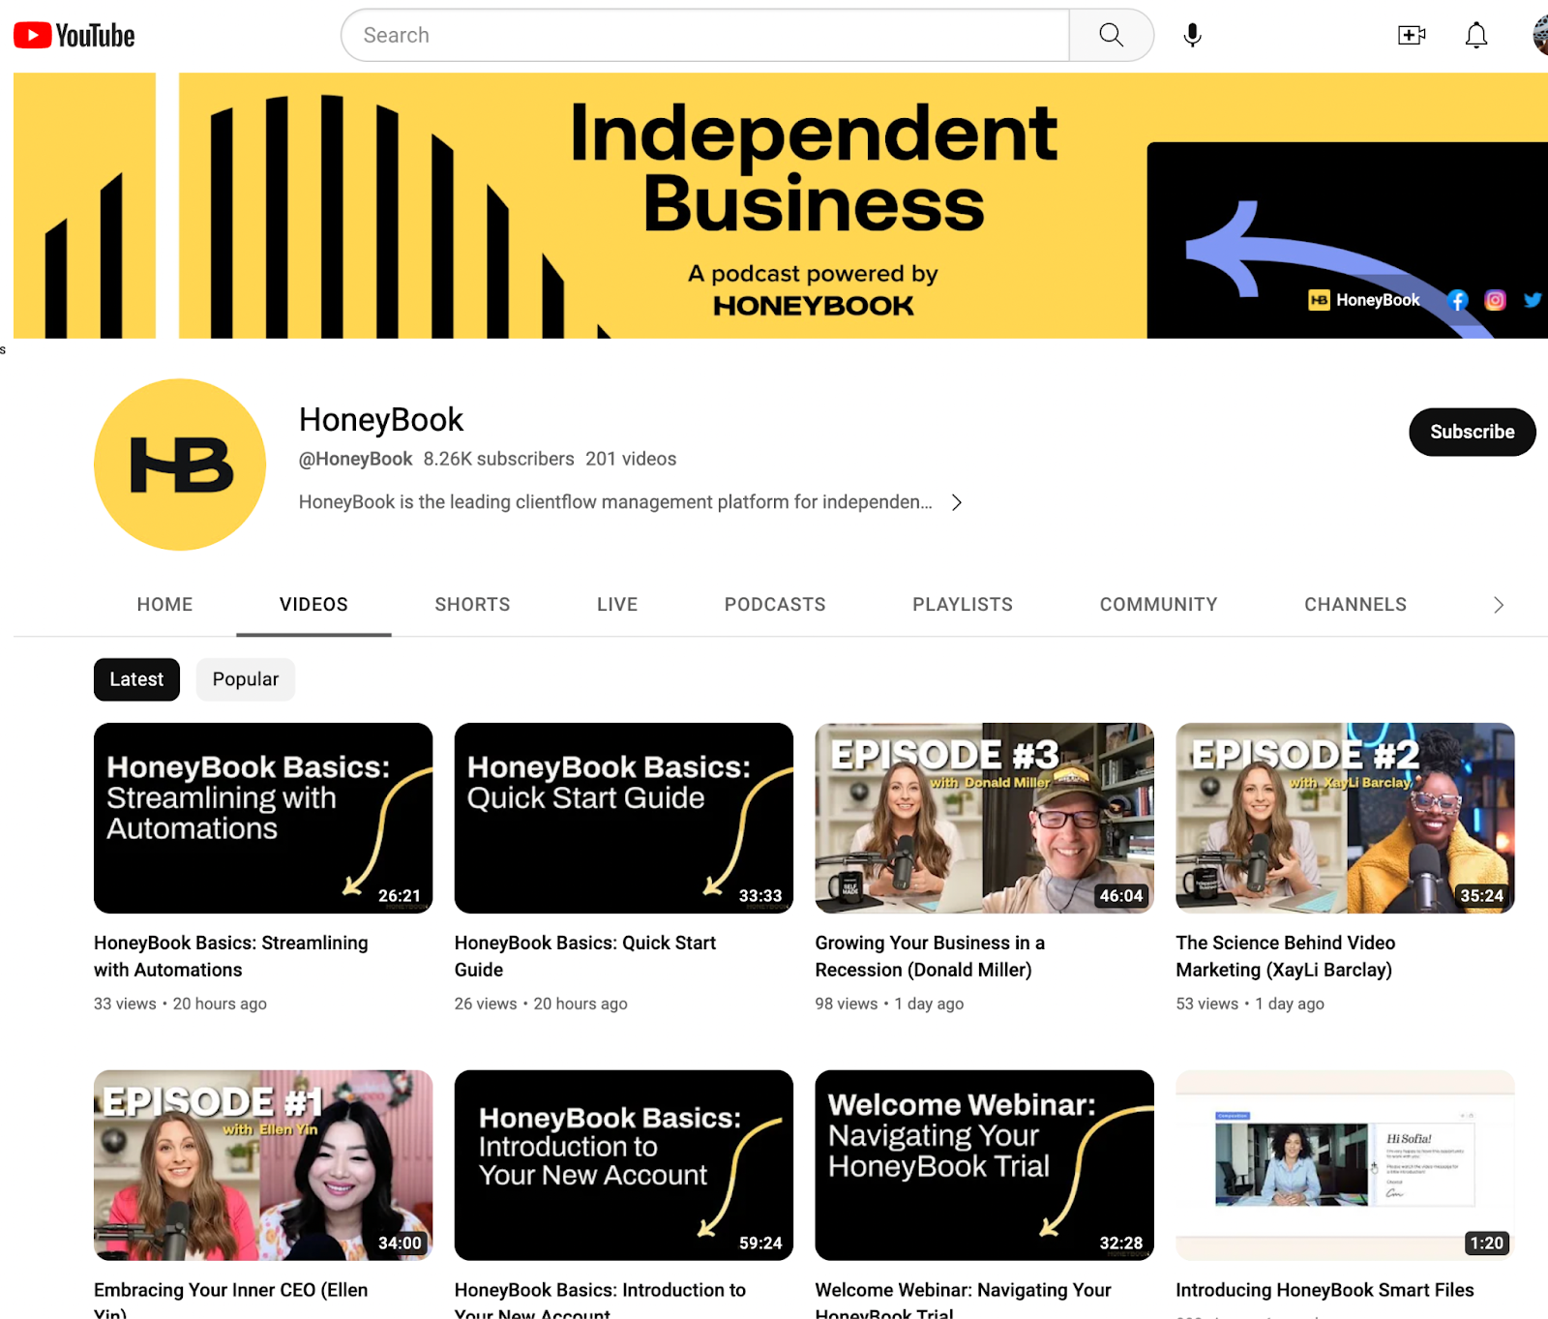Open title 'Growing Your Business in a Recession'
1548x1319 pixels.
pyautogui.click(x=930, y=956)
